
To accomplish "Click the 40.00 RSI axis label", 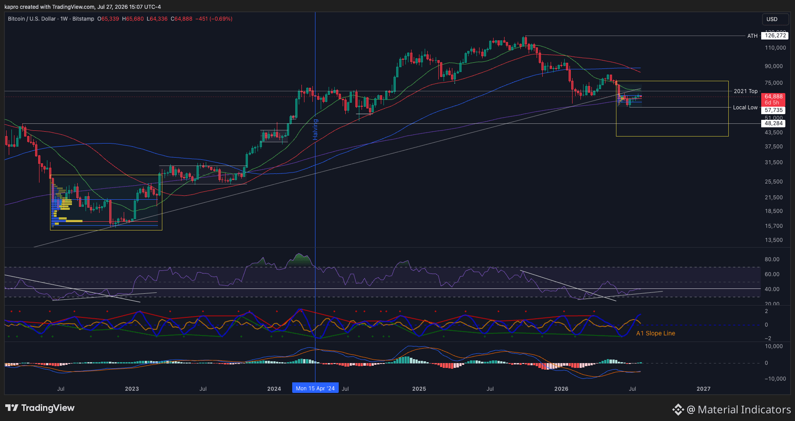I will coord(772,289).
